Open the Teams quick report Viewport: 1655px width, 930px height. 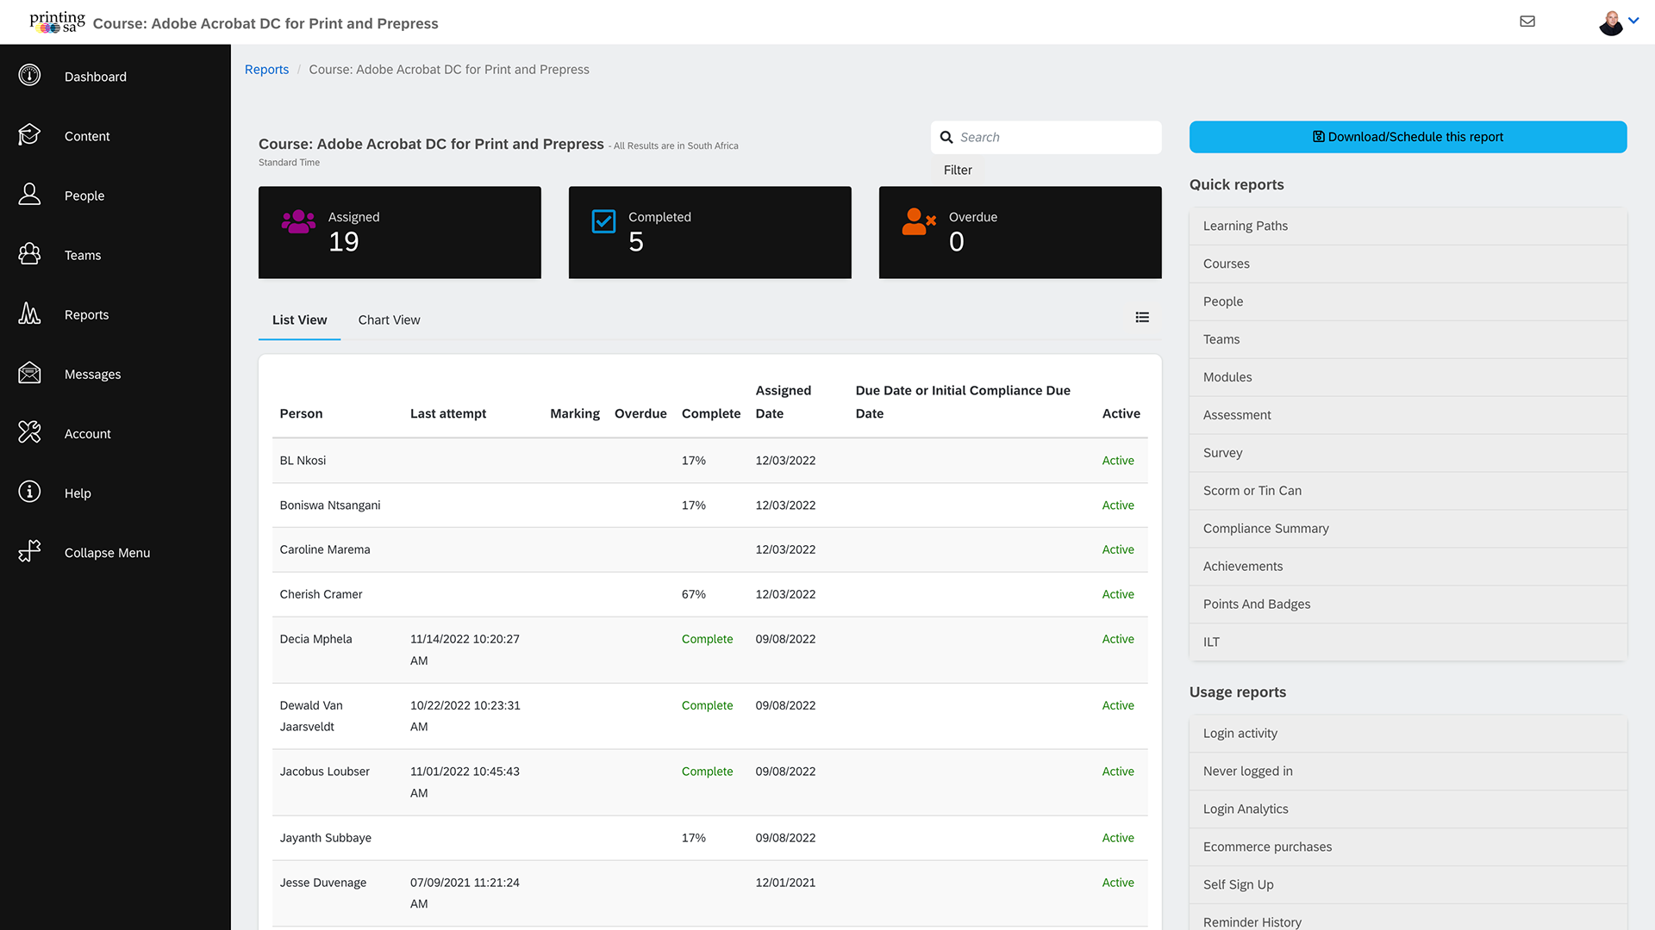(x=1408, y=339)
